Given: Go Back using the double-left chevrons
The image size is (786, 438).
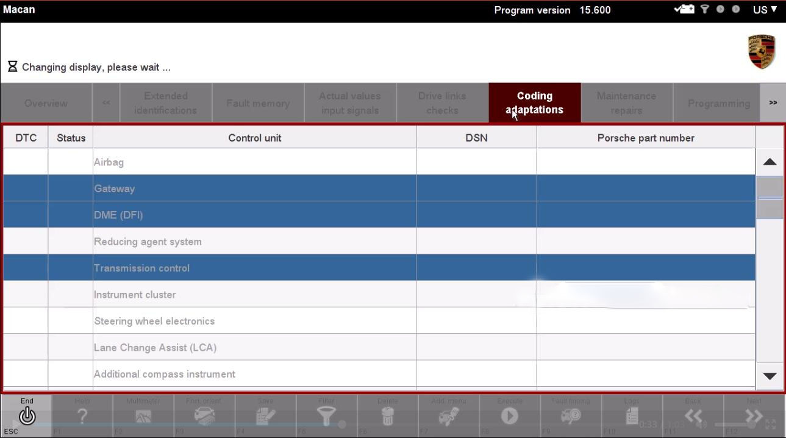Looking at the screenshot, I should (693, 415).
